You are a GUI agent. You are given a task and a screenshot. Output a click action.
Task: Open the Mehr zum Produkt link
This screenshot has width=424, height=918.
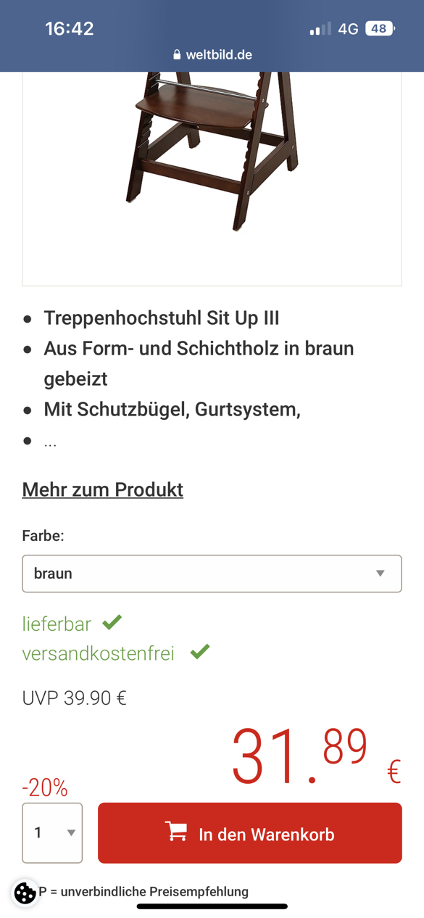tap(103, 489)
